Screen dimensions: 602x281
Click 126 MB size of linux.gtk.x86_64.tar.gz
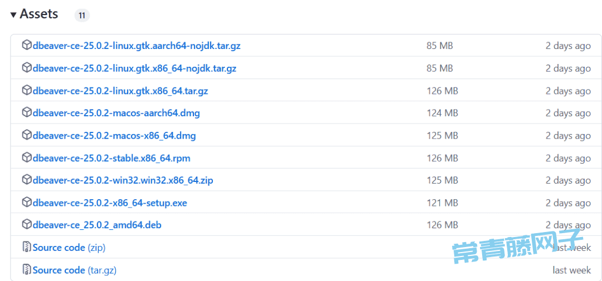pyautogui.click(x=442, y=91)
